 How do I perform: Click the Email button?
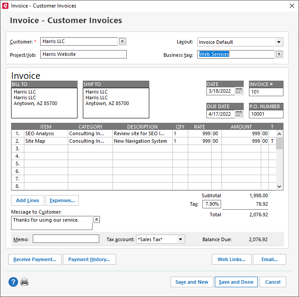tap(269, 259)
